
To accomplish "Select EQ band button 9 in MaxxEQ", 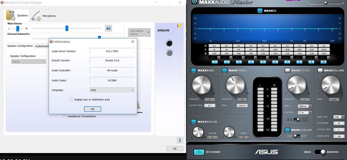I will tap(311, 62).
